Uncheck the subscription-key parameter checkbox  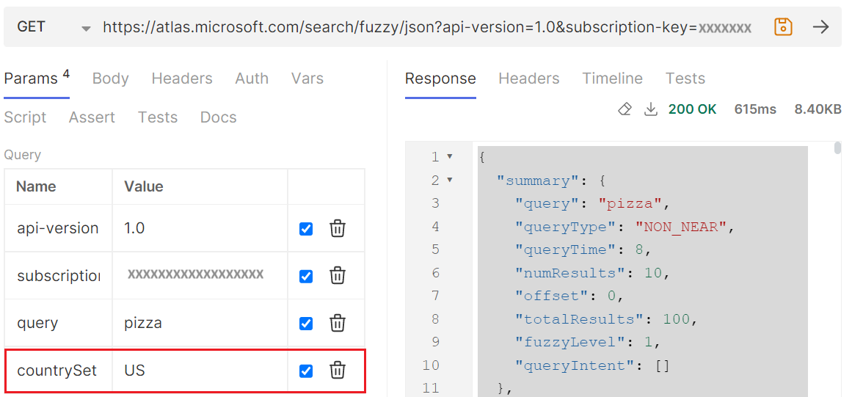306,276
